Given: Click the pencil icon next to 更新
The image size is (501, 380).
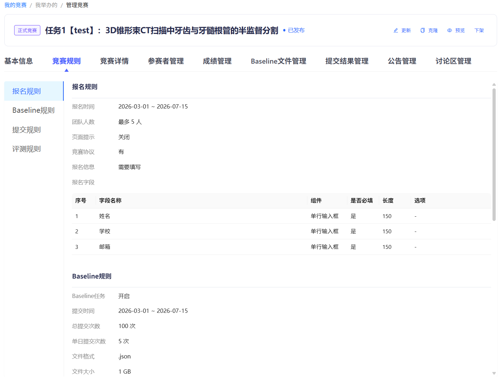Looking at the screenshot, I should [x=396, y=30].
